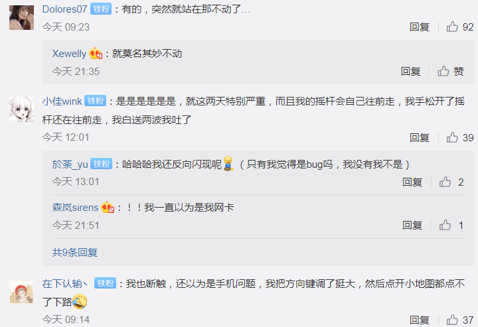Click thumbs-up on Xewelly's reply

click(443, 71)
